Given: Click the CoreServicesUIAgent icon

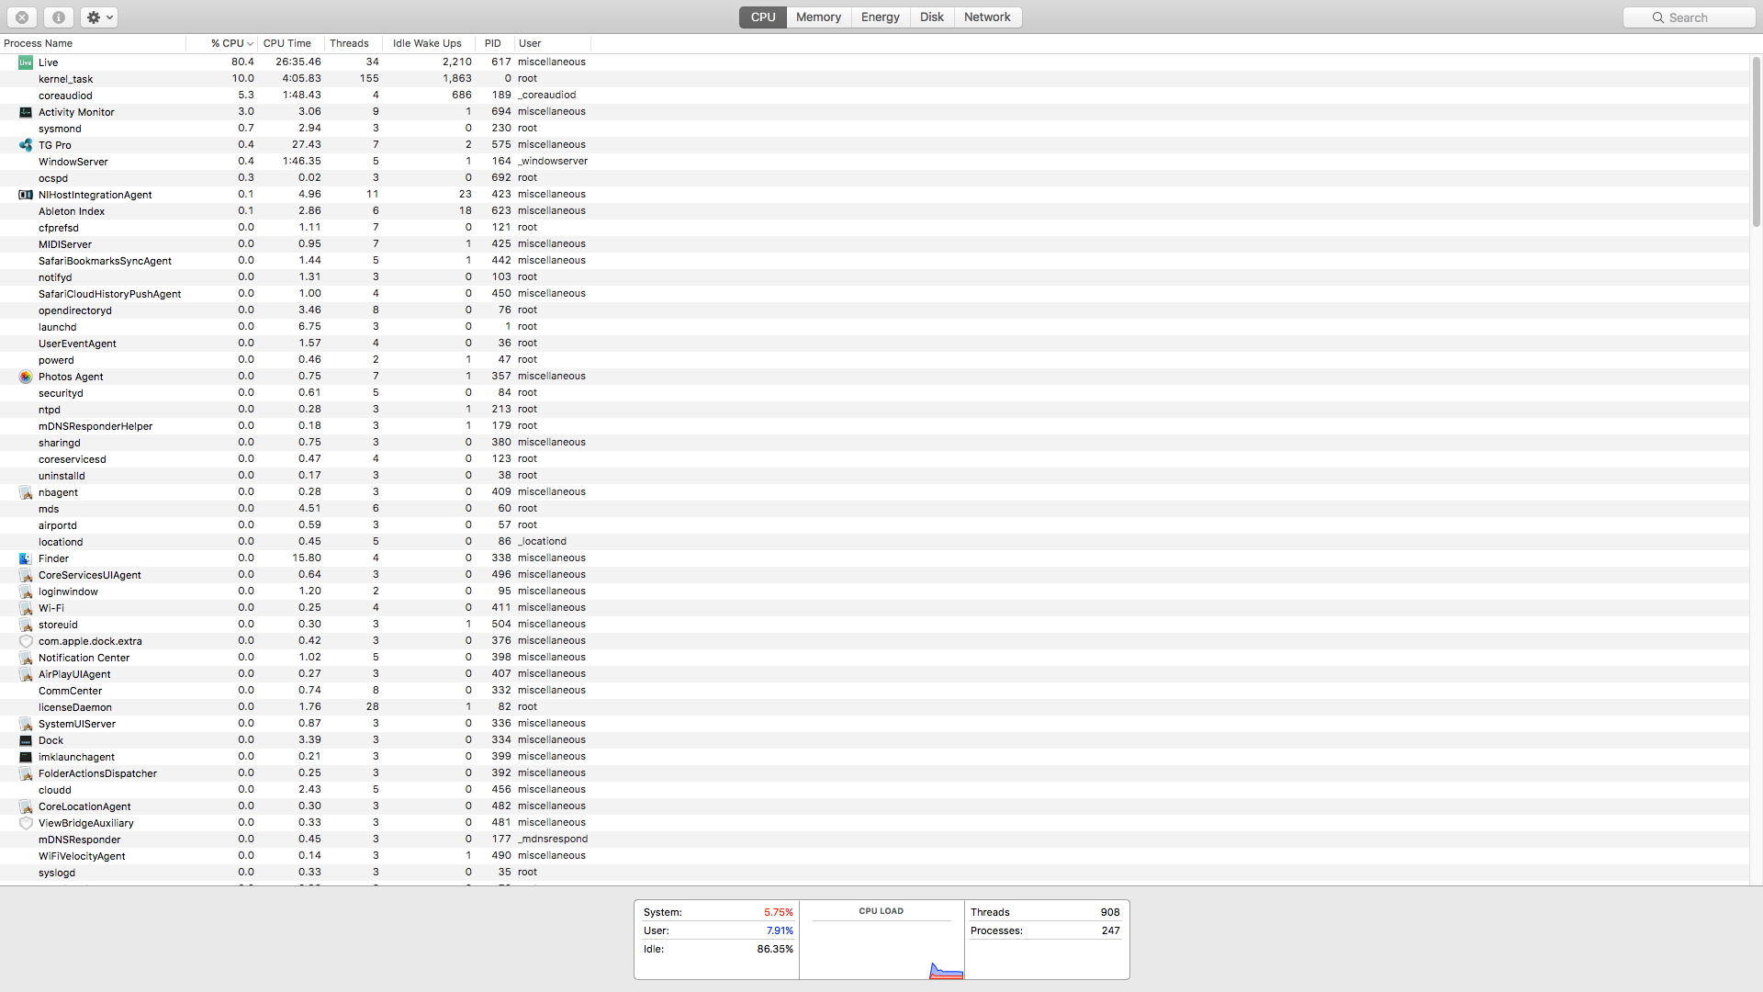Looking at the screenshot, I should click(x=26, y=575).
